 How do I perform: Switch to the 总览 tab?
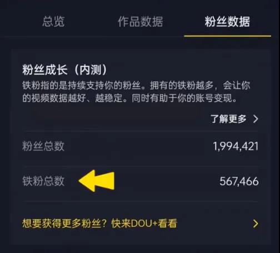[x=53, y=21]
